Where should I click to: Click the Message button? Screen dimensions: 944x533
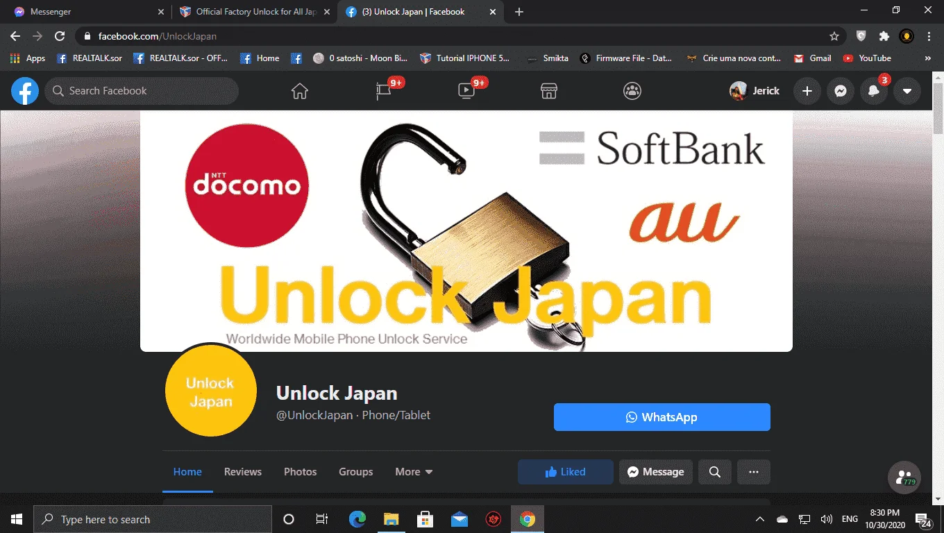point(656,472)
